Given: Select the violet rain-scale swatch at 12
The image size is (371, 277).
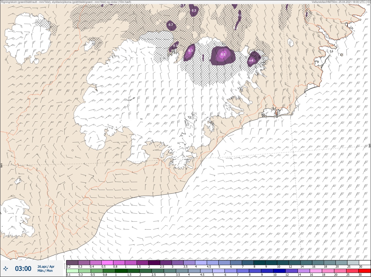Looking at the screenshot, I should (x=292, y=271).
